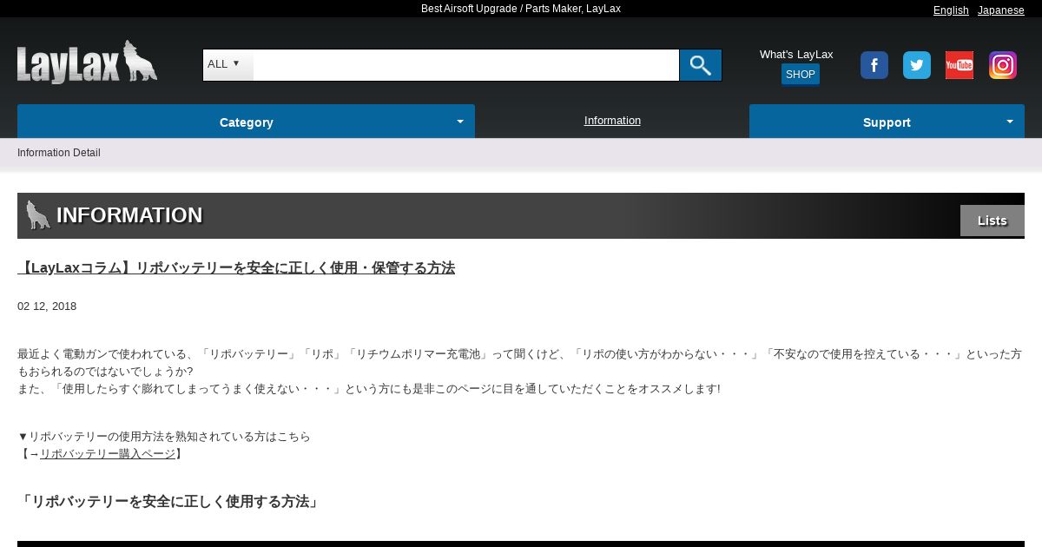Click the SHOP button

tap(801, 75)
